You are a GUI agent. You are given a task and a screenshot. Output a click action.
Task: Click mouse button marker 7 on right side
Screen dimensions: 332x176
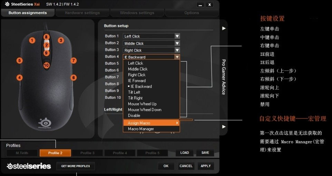73,61
